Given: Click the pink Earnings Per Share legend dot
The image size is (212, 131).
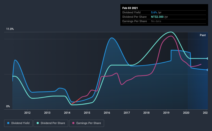Looking at the screenshot, I should coord(73,123).
